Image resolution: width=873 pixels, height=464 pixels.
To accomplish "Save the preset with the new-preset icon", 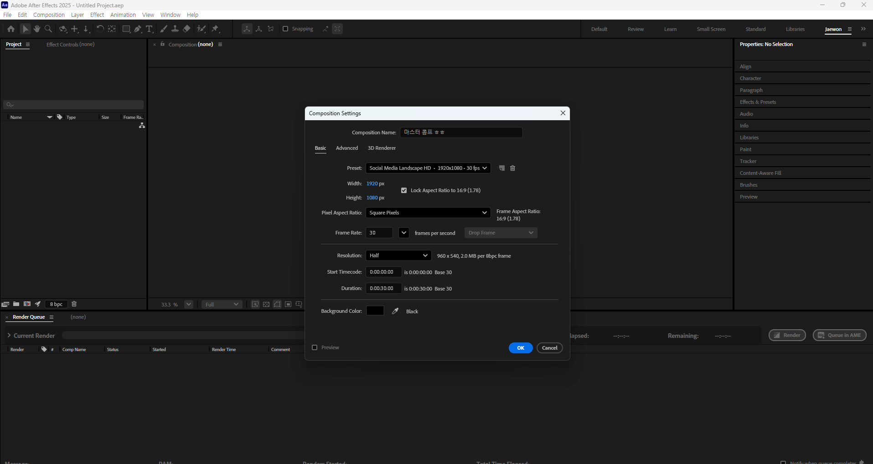I will coord(502,168).
